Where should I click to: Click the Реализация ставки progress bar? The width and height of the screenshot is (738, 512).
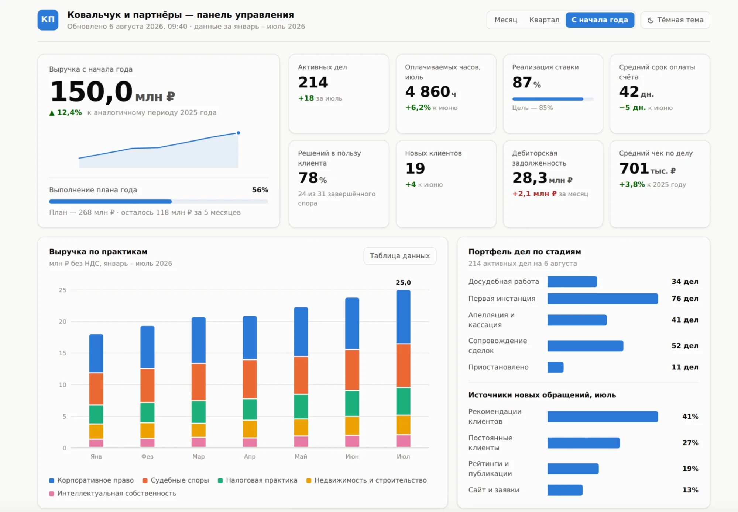click(x=553, y=99)
